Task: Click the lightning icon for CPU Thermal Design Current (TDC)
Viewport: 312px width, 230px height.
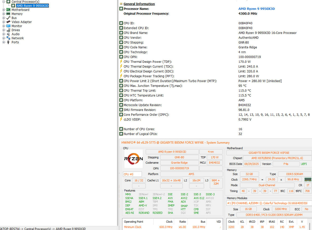Action: click(x=121, y=67)
